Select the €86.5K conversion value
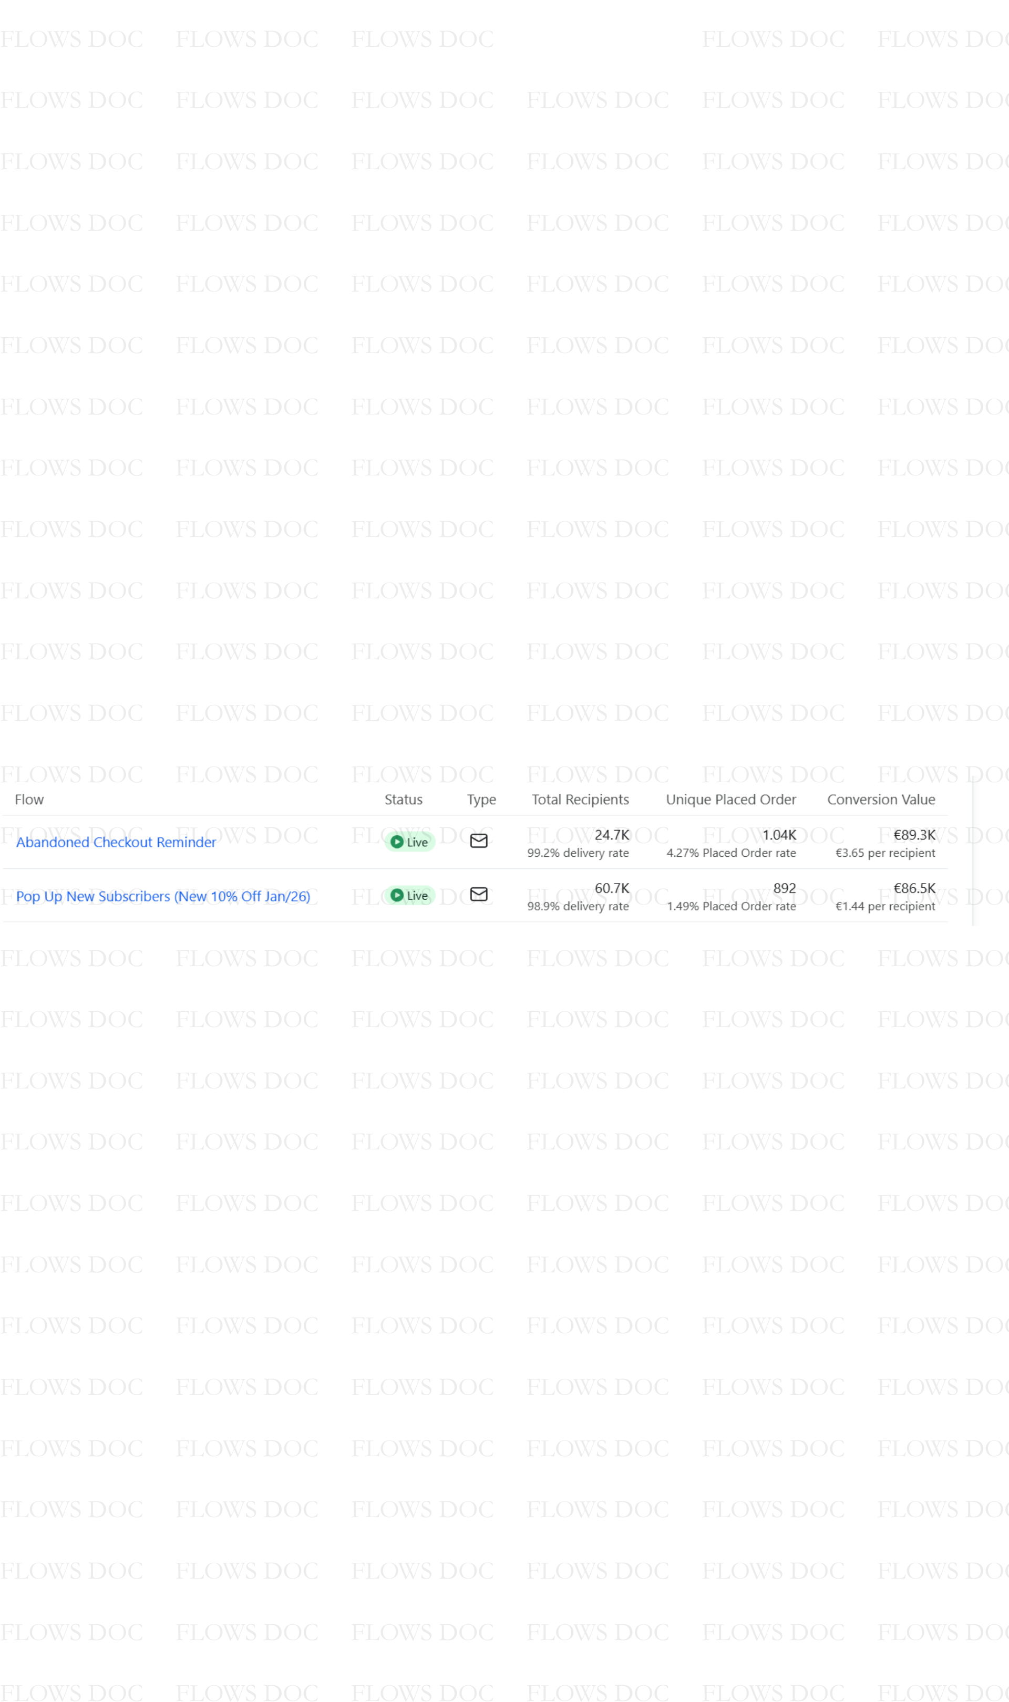This screenshot has width=1009, height=1702. (x=914, y=889)
